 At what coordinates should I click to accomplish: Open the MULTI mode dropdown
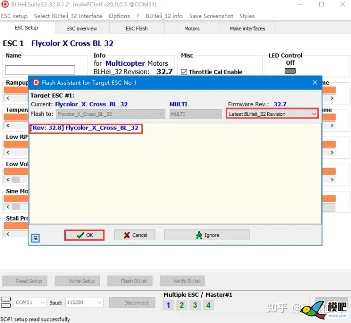(x=195, y=114)
